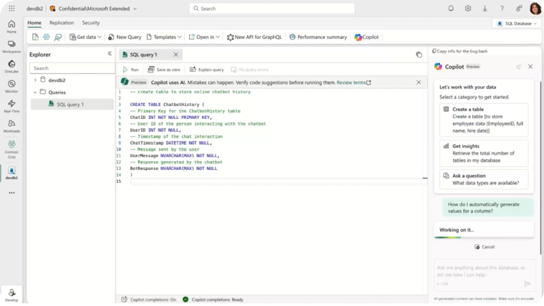This screenshot has width=544, height=306.
Task: Click the user feedback toolbar icon
Action: (x=58, y=37)
